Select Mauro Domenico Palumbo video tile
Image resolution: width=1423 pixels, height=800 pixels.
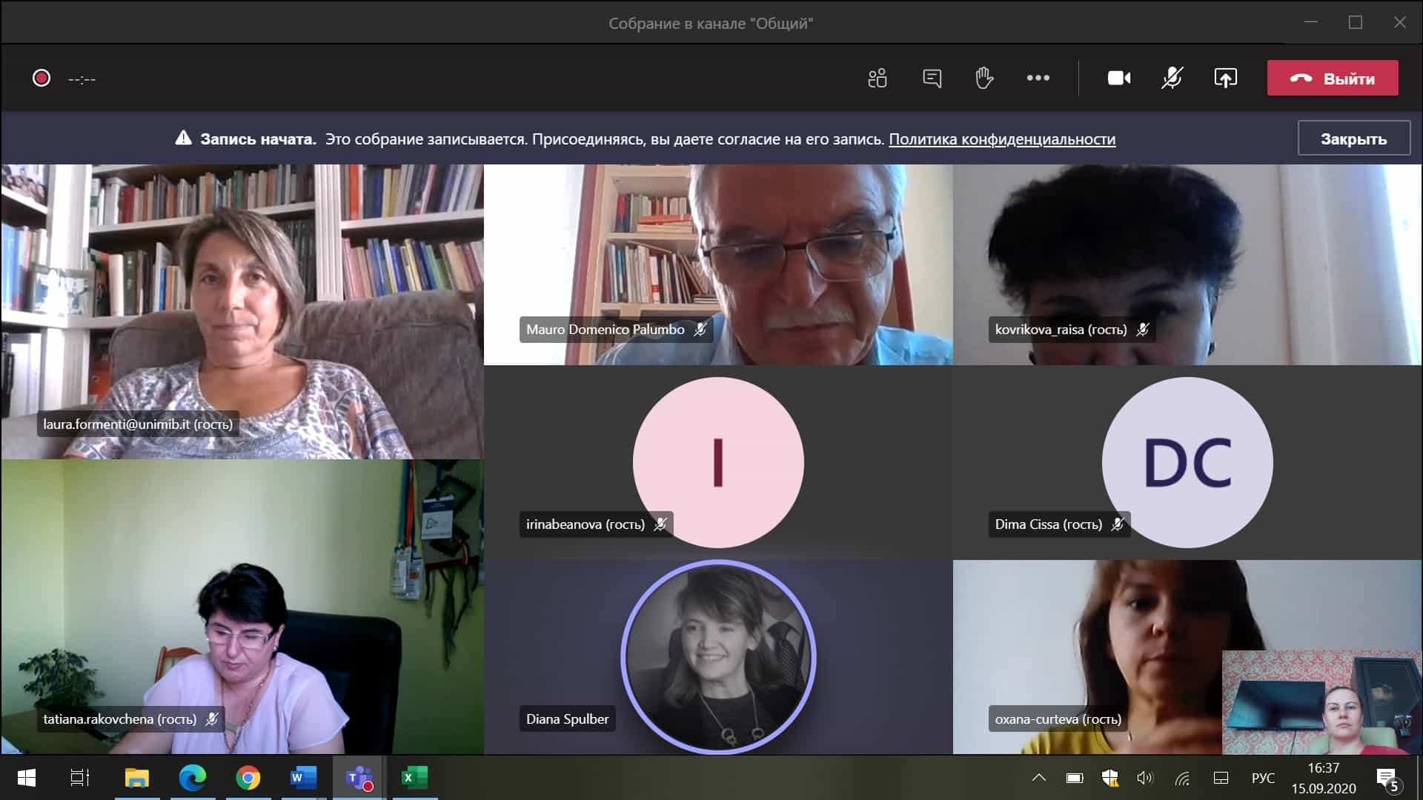718,264
